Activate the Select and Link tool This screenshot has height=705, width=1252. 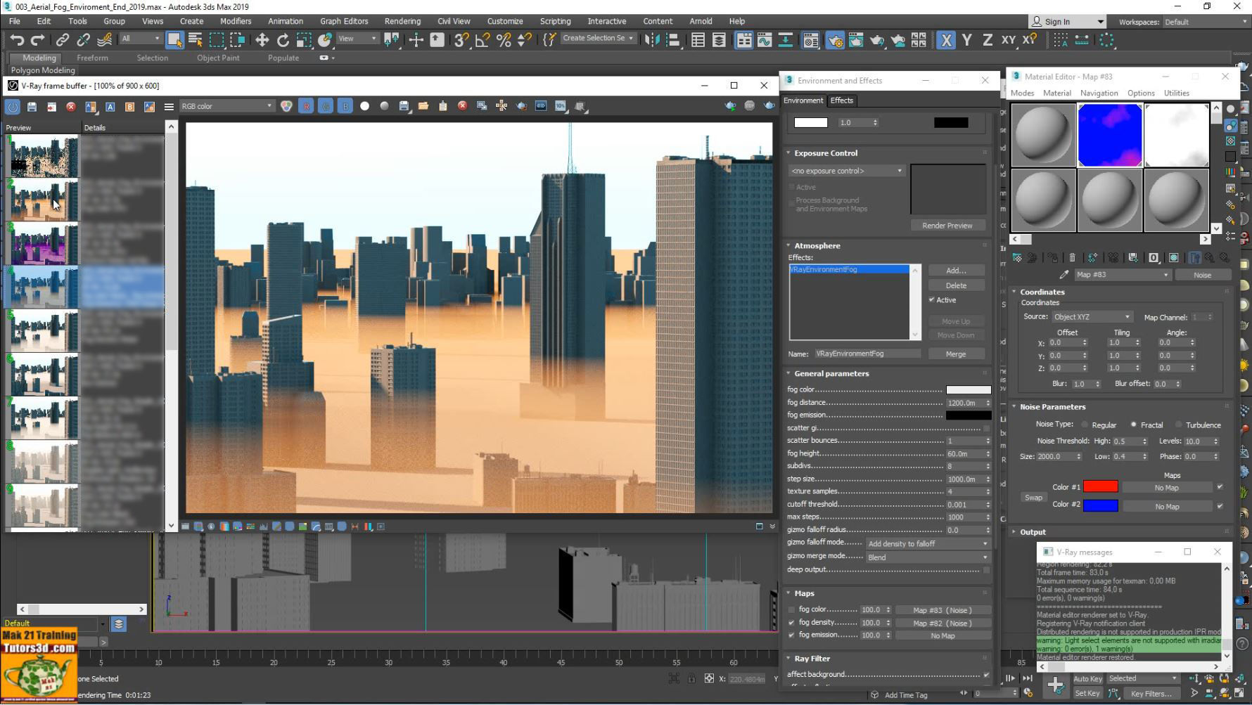tap(63, 40)
